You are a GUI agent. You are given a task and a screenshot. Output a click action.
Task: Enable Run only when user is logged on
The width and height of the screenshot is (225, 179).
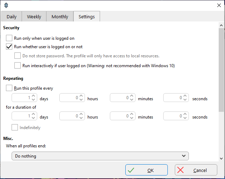point(9,38)
